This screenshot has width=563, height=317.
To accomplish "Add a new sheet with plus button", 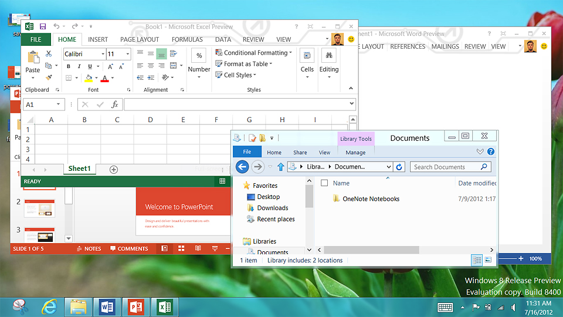I will coord(114,169).
